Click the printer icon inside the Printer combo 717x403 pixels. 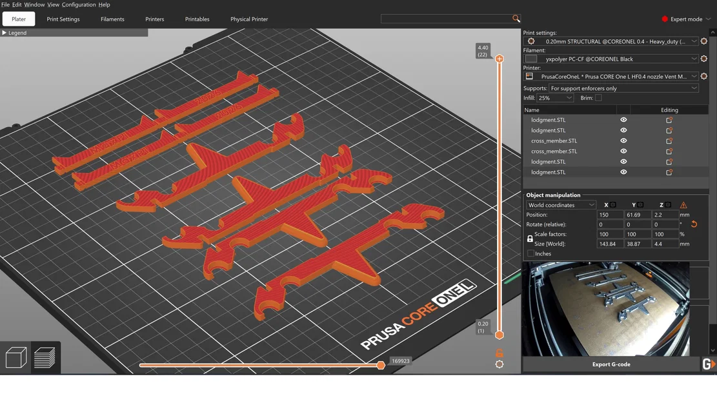click(529, 76)
